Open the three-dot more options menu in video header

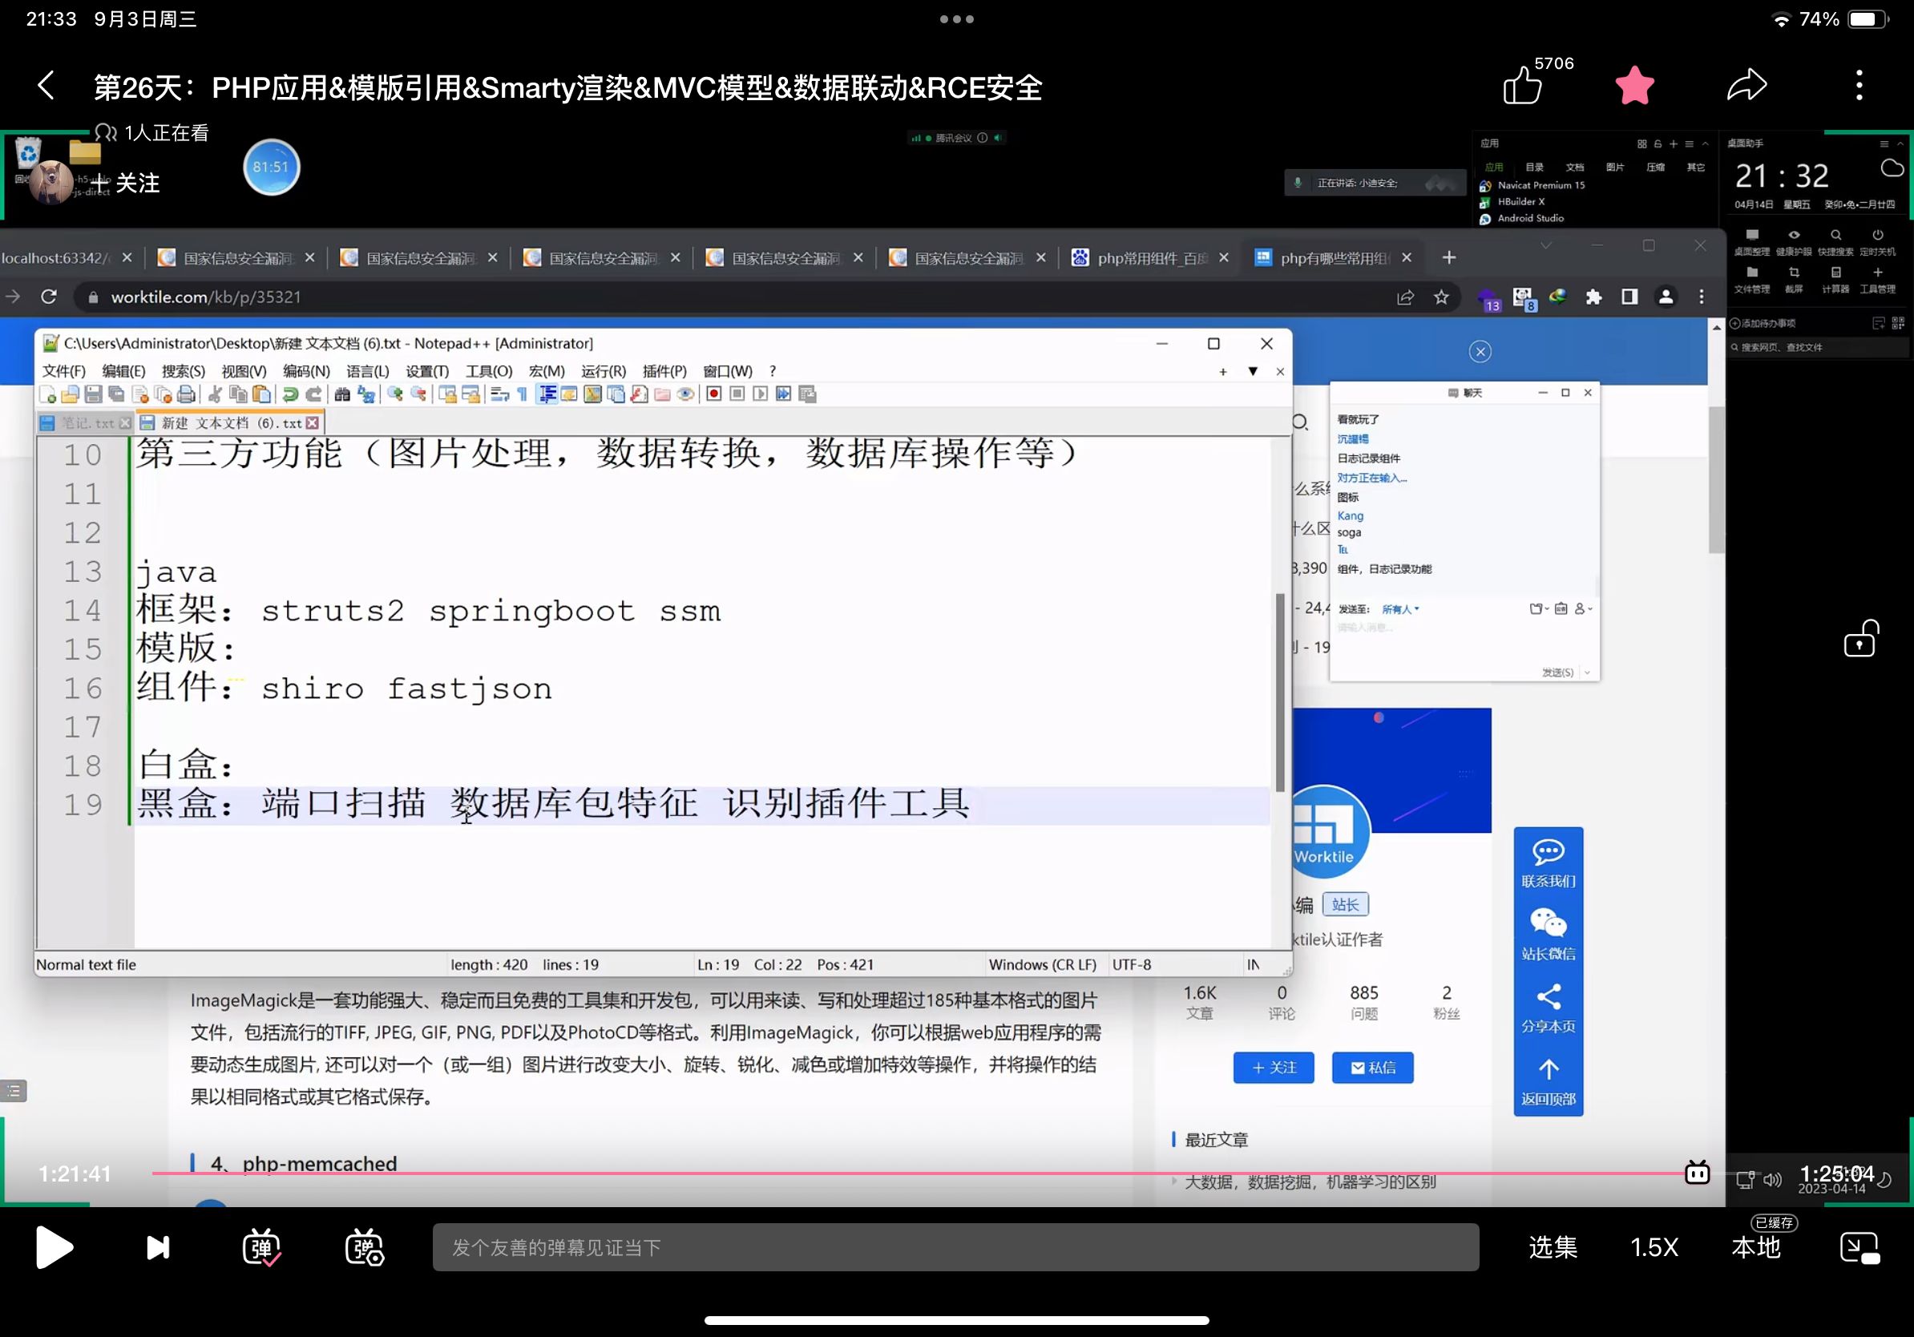click(x=1859, y=85)
